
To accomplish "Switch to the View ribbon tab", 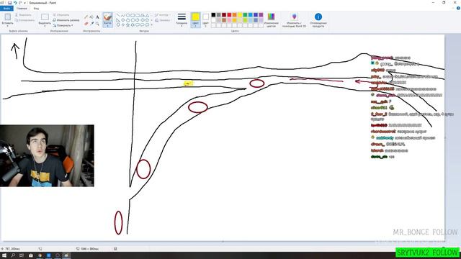I will tap(36, 9).
